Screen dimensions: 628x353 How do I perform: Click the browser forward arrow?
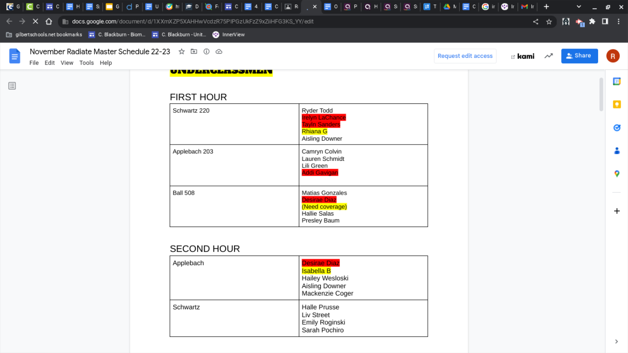pyautogui.click(x=22, y=22)
